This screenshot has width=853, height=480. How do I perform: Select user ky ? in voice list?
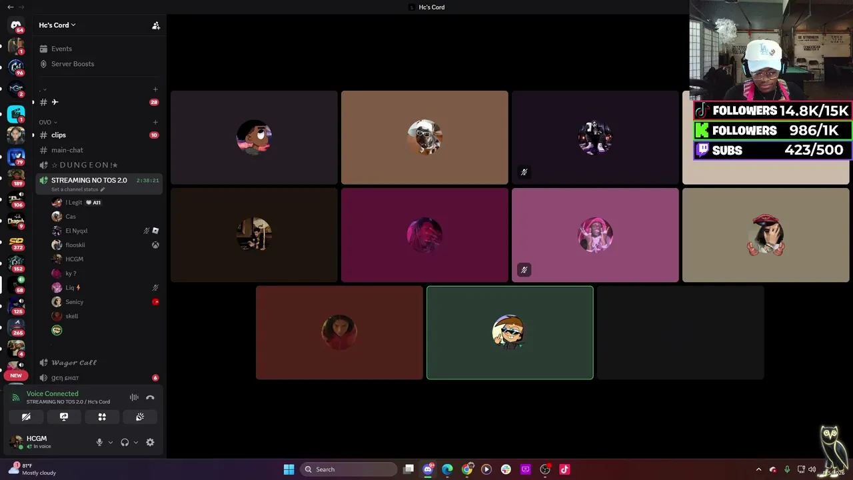click(105, 273)
